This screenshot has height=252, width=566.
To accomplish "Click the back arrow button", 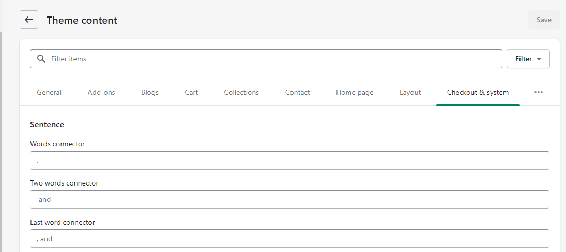I will click(x=29, y=20).
